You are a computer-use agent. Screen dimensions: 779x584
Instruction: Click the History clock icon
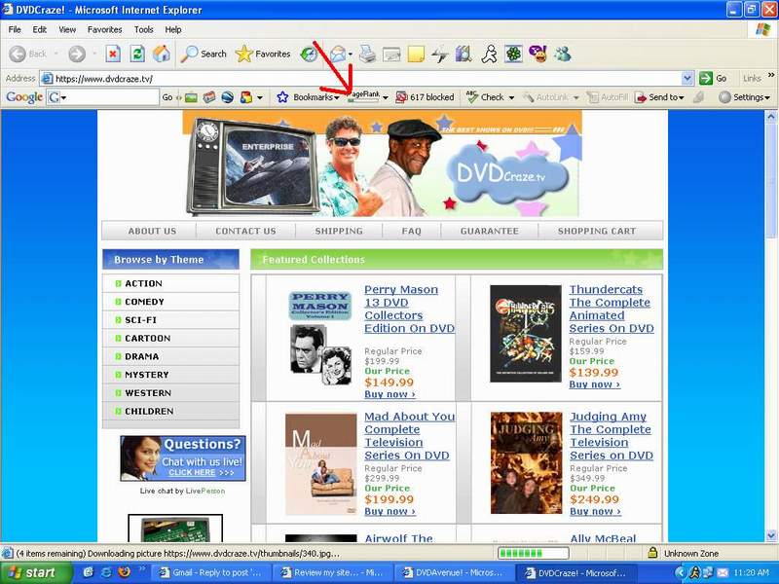[309, 54]
